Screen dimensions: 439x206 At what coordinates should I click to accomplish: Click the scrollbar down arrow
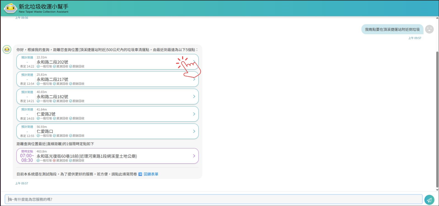(x=437, y=190)
